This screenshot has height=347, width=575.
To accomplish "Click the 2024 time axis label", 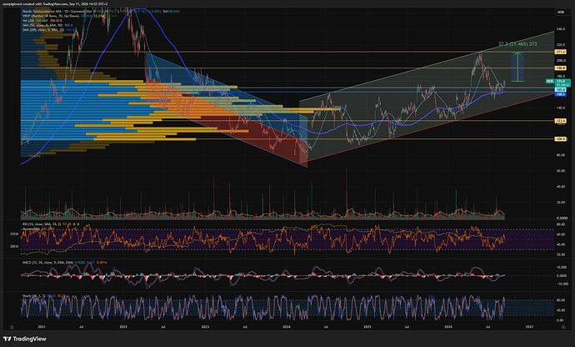I will 287,327.
